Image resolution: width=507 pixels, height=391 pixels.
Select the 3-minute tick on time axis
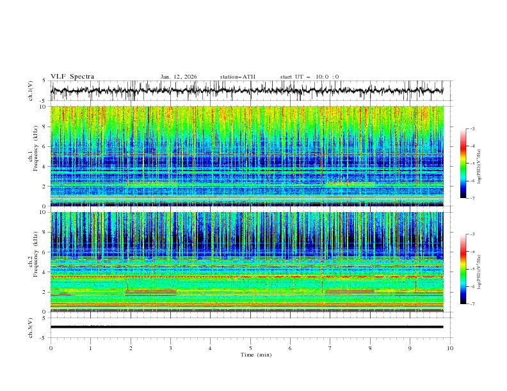click(x=170, y=348)
